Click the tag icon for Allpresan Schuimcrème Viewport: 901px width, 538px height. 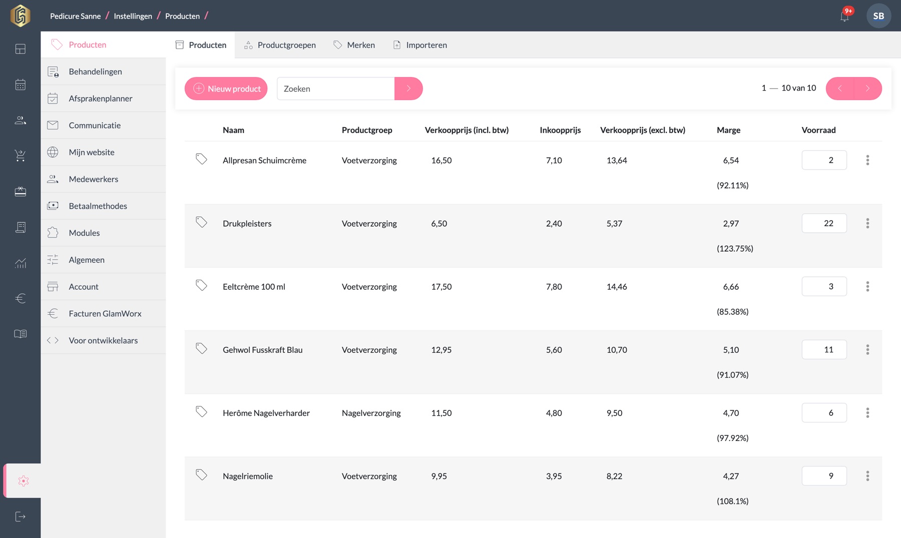point(201,159)
